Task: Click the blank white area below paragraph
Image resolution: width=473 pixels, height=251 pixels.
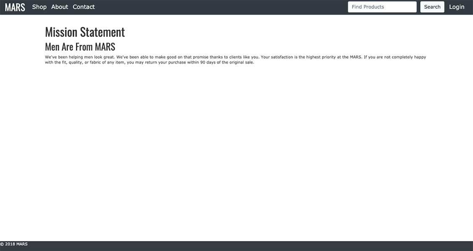Action: click(235, 151)
